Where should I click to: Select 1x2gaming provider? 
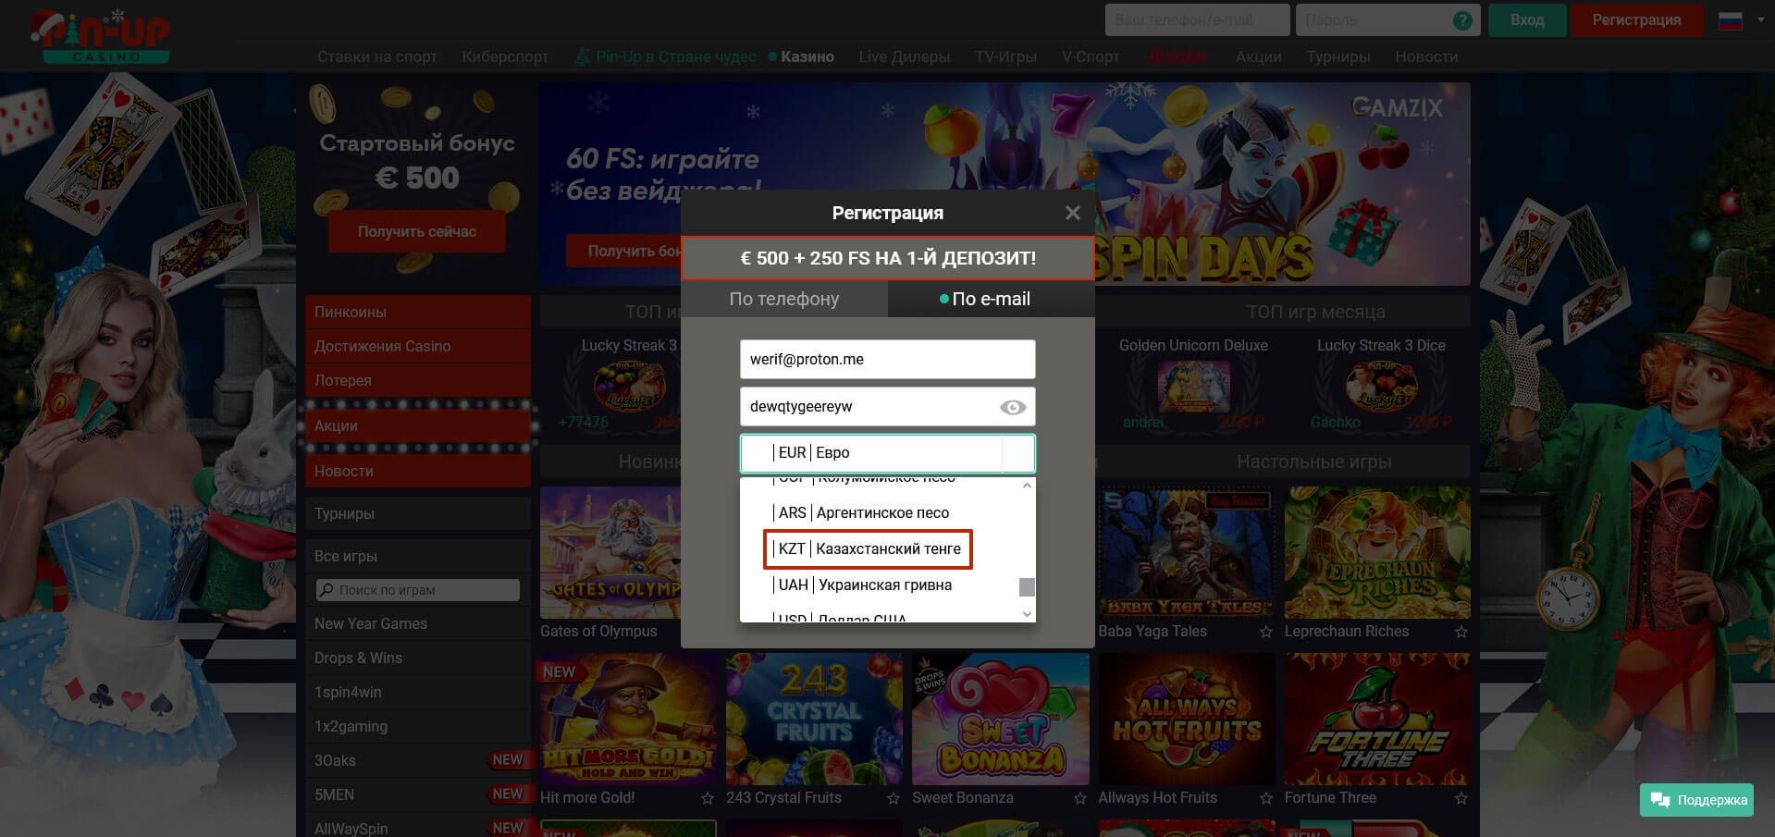point(418,727)
